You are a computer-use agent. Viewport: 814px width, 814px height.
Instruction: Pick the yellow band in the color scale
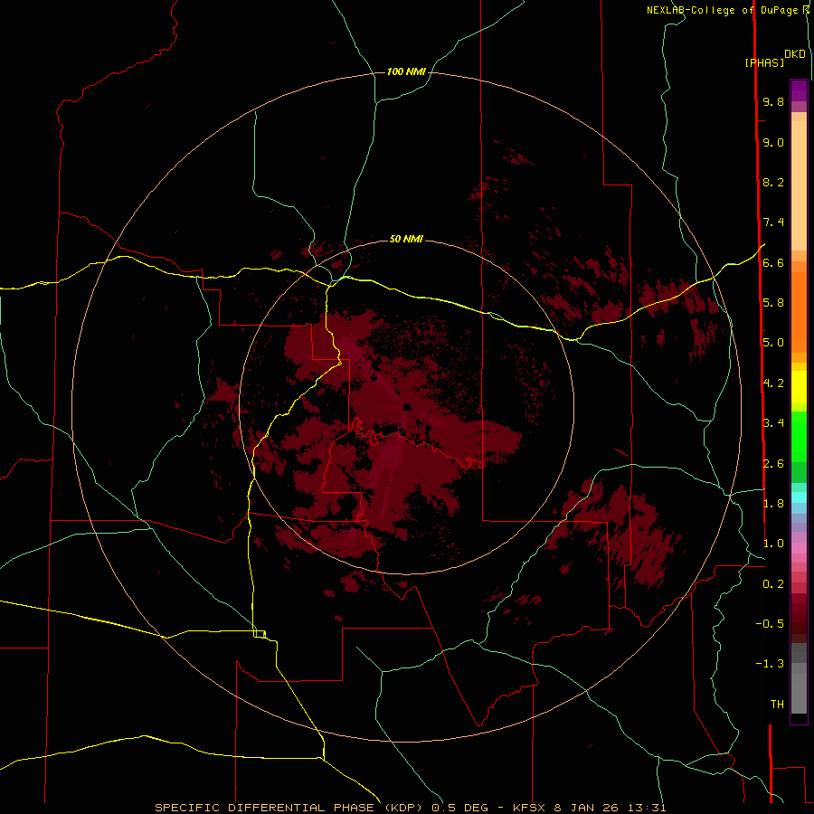pyautogui.click(x=799, y=387)
